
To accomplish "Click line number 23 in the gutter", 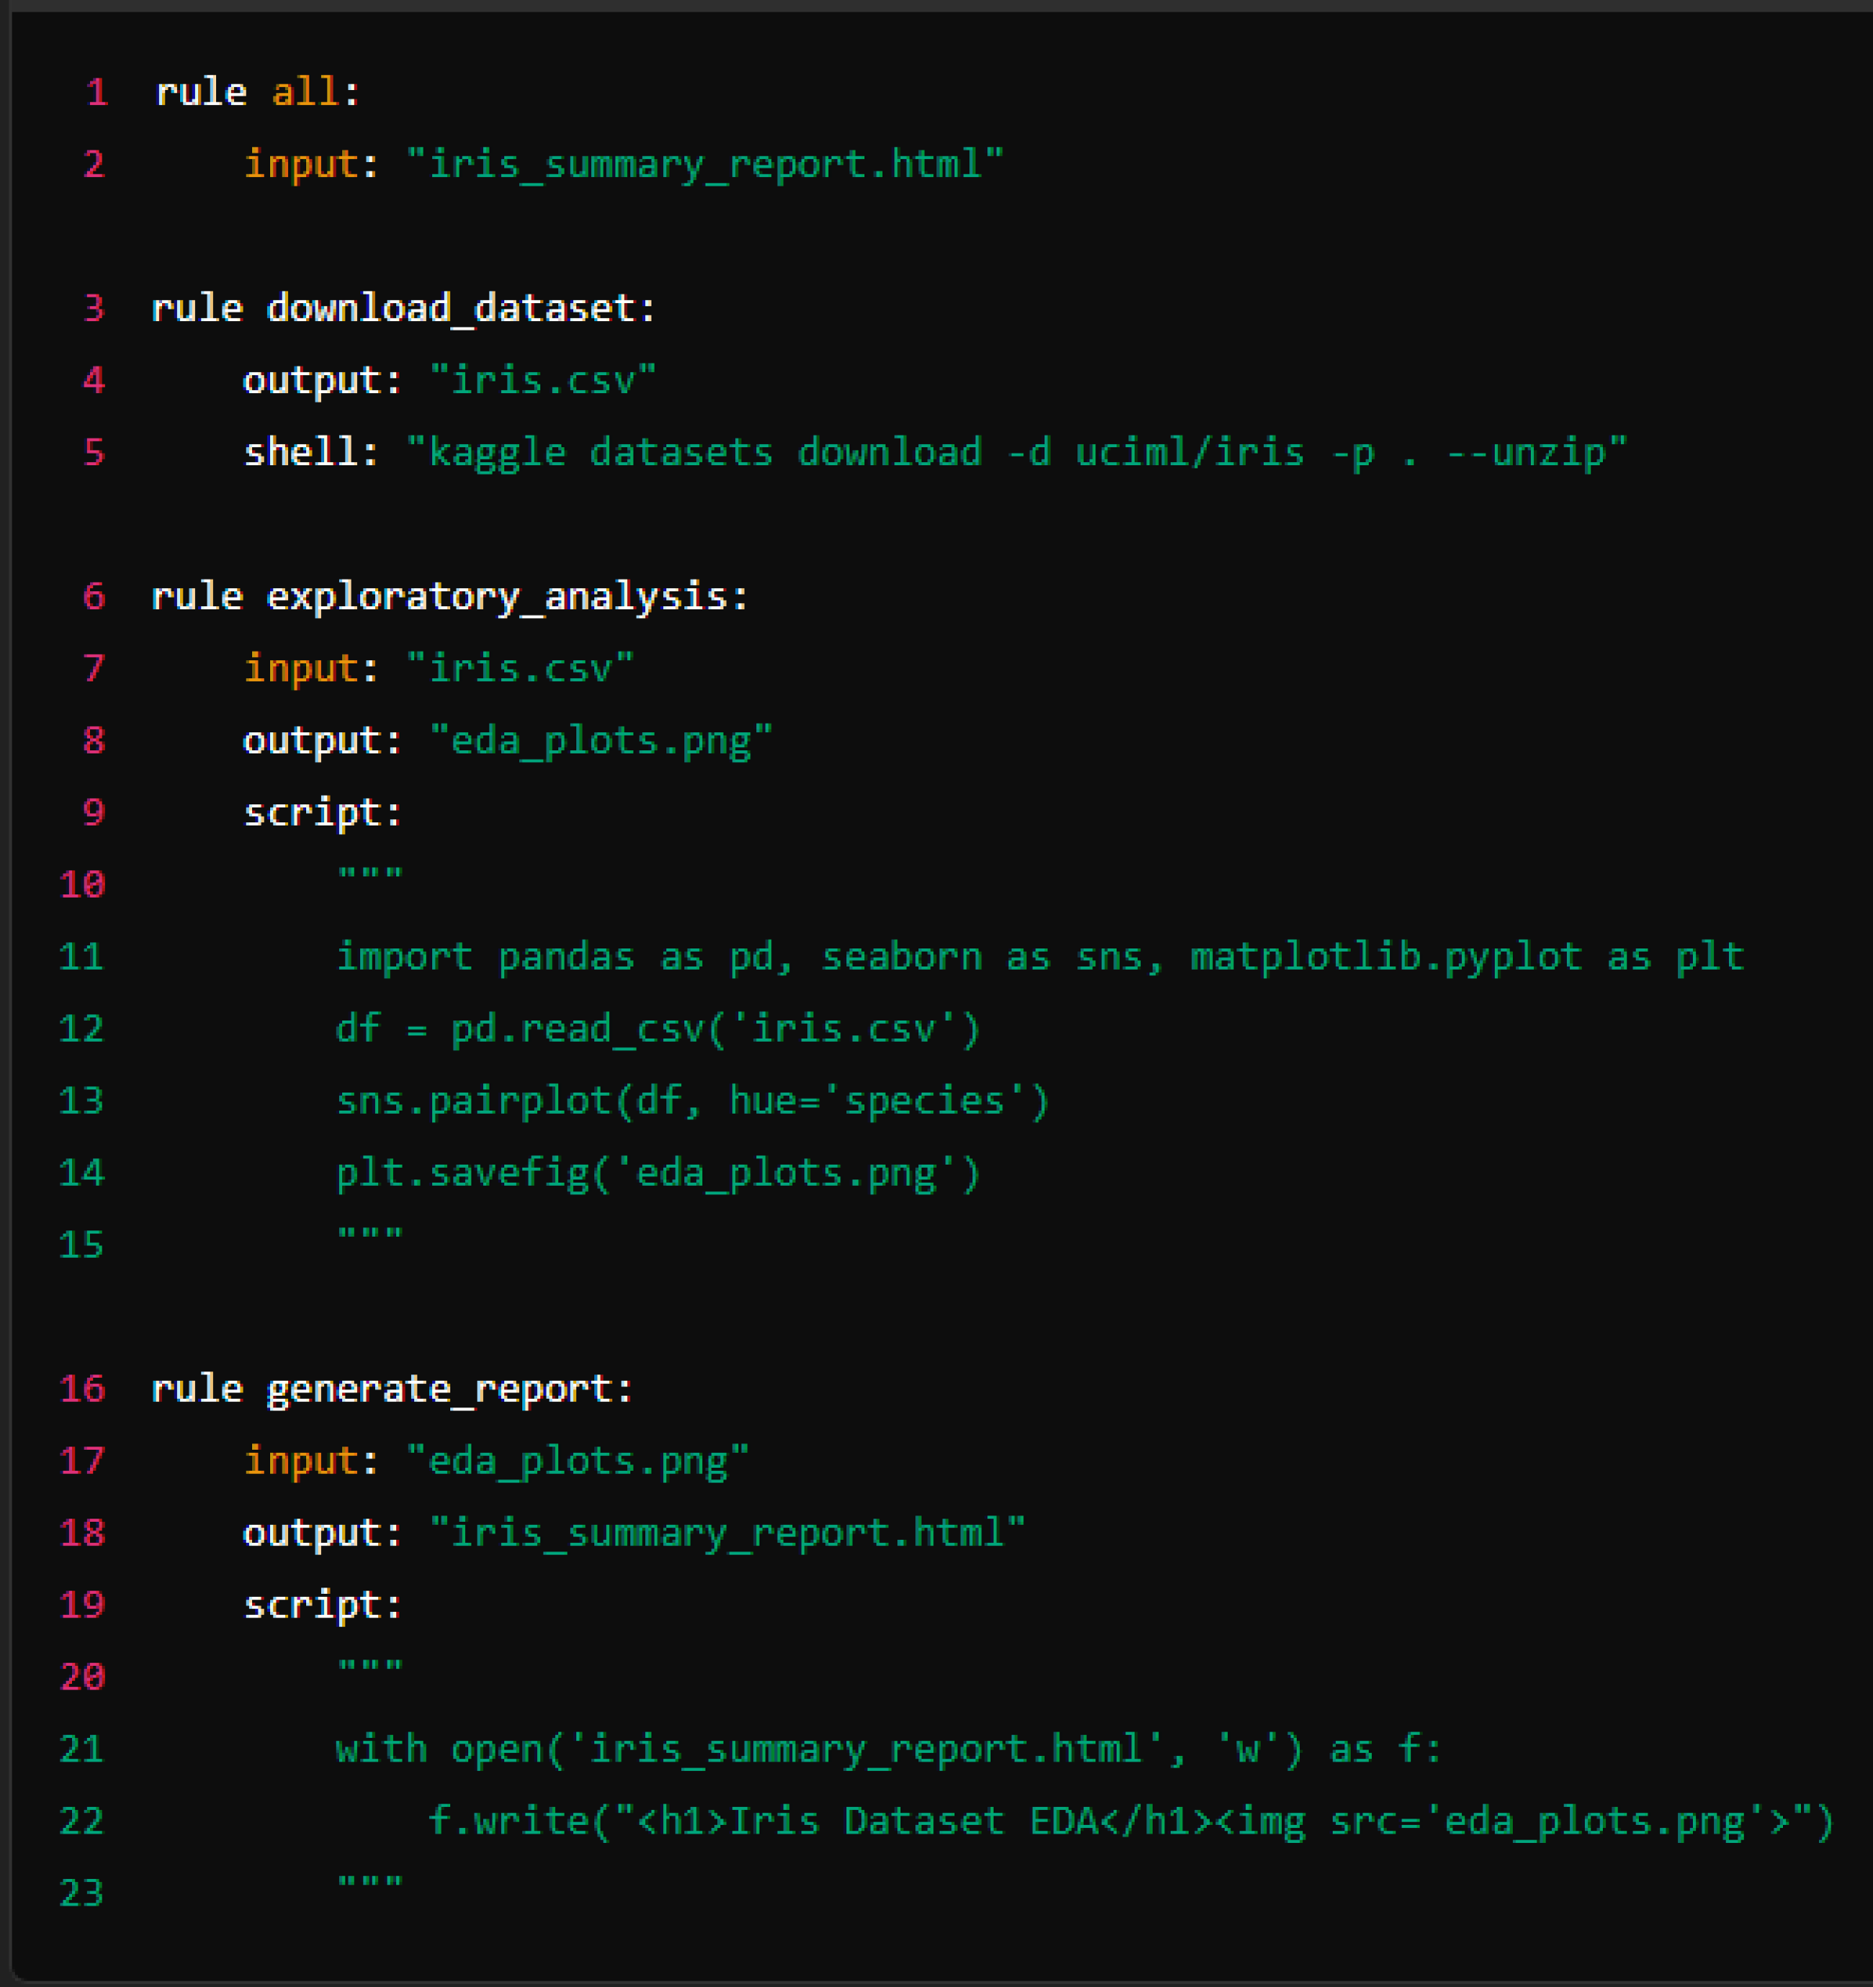I will pos(82,1893).
